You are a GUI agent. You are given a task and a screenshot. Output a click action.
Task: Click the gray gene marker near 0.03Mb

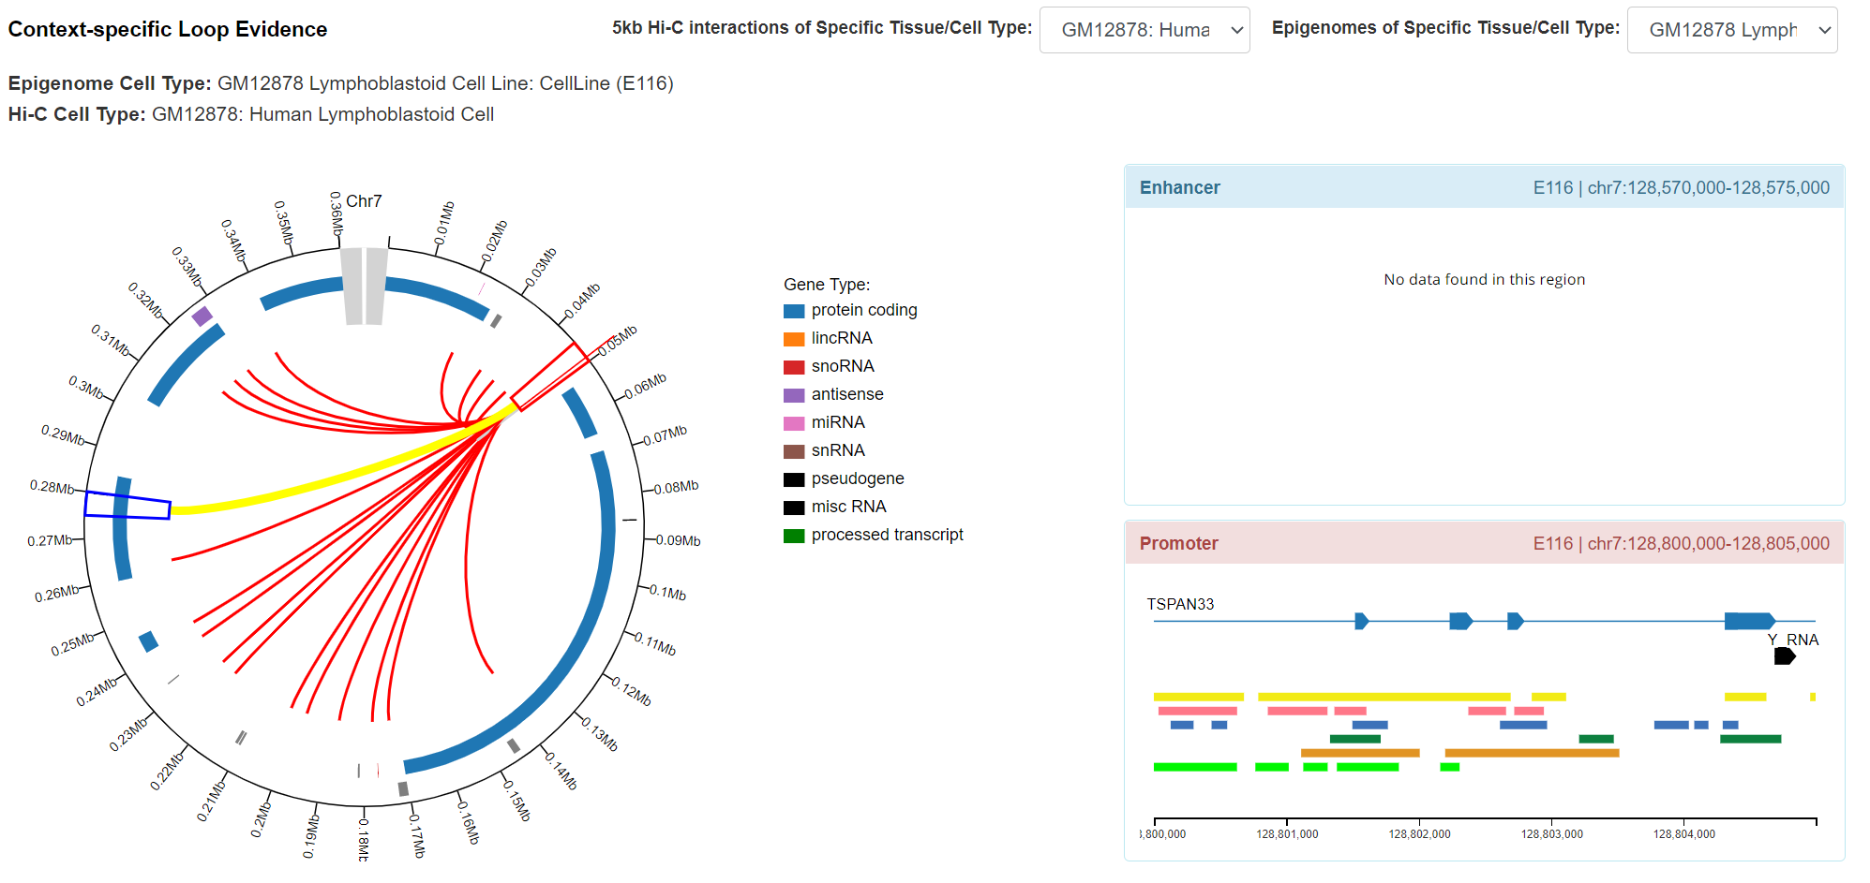[496, 321]
